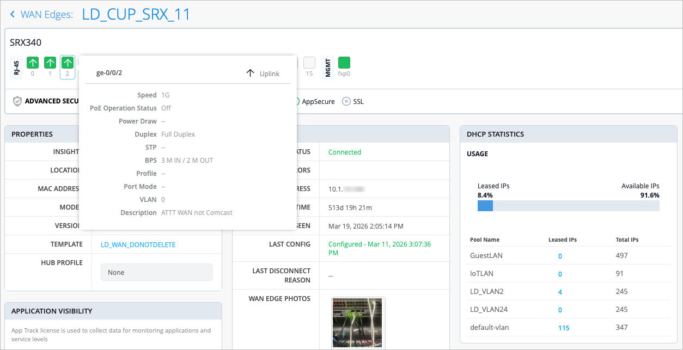Click the Application Visibility panel header
This screenshot has height=350, width=683.
click(113, 311)
